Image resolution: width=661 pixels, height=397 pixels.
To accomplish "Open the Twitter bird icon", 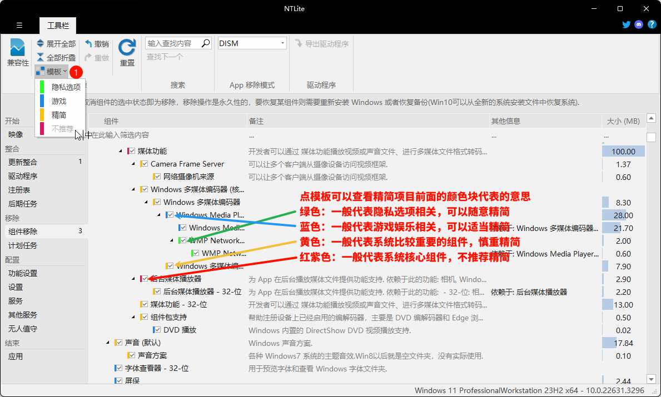I will pyautogui.click(x=627, y=24).
